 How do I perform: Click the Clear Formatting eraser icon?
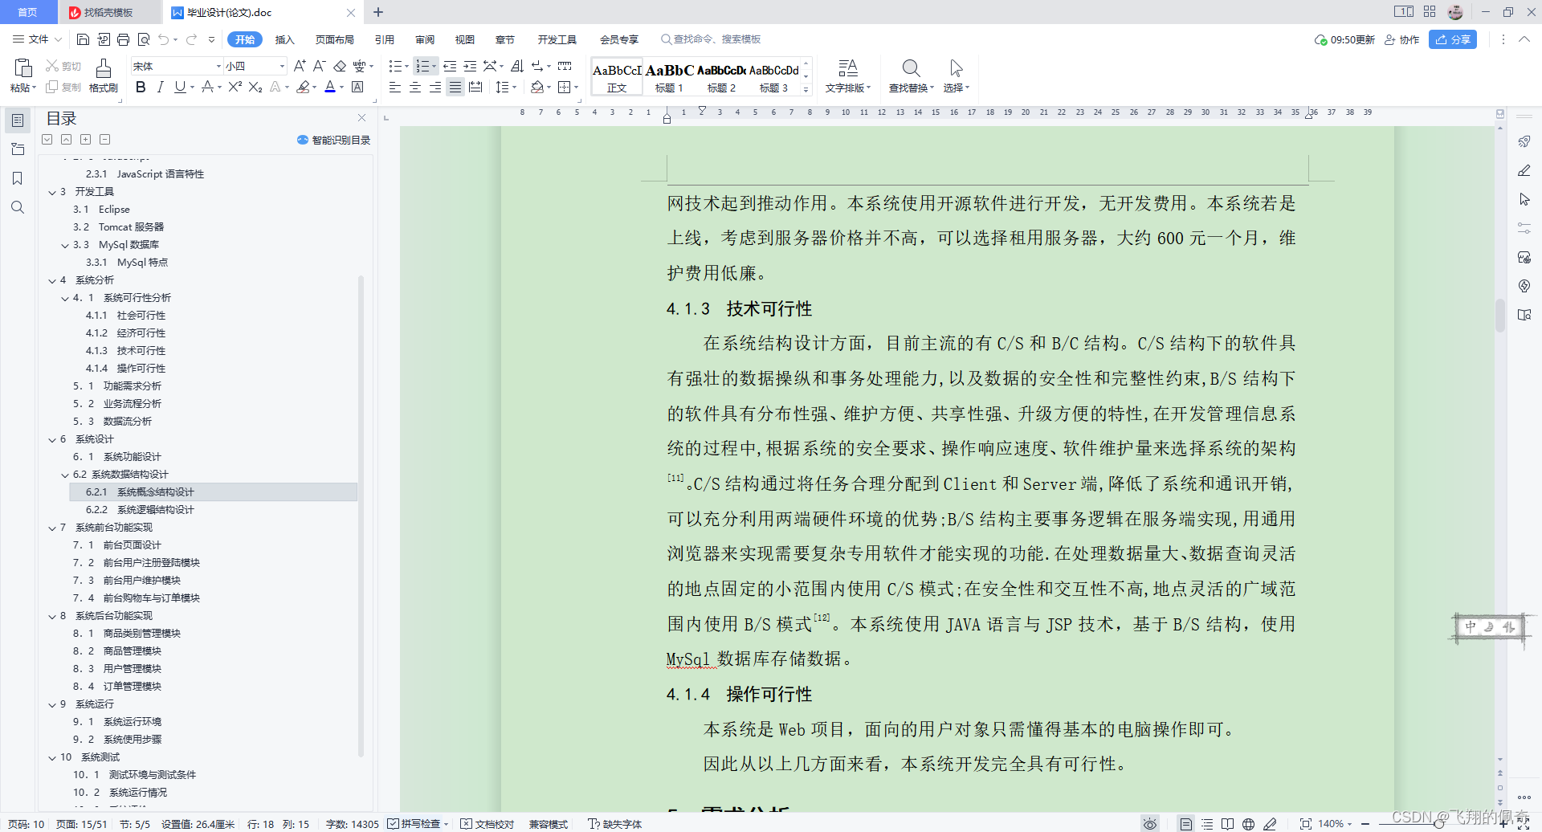pos(340,66)
